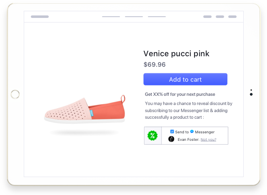Click the "Get XX% off" heading
Viewport: 267px width, 195px height.
pos(180,95)
